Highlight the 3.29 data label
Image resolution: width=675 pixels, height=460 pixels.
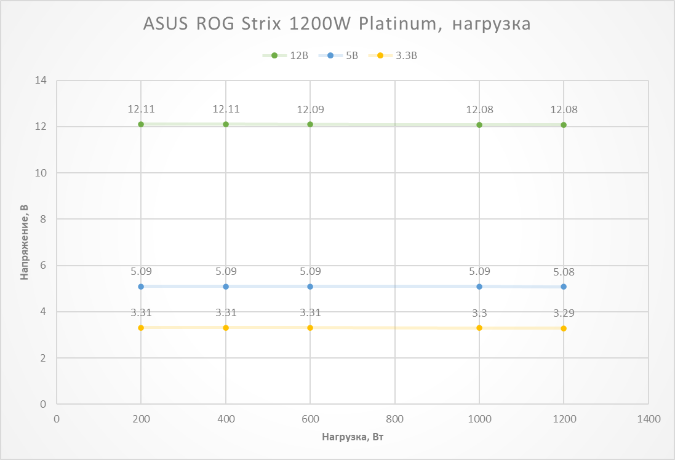click(564, 313)
